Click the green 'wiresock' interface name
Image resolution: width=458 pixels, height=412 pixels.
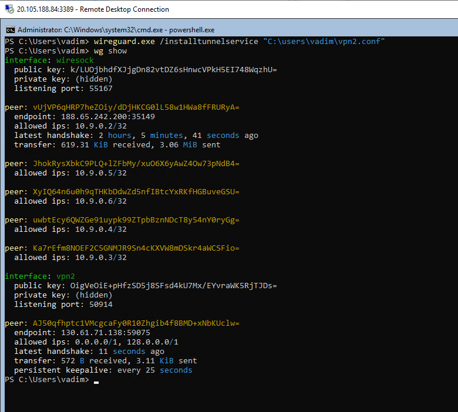pos(75,60)
